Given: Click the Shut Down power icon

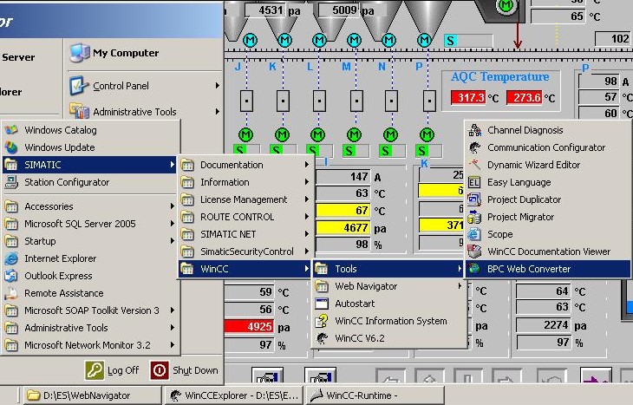Looking at the screenshot, I should coord(160,370).
